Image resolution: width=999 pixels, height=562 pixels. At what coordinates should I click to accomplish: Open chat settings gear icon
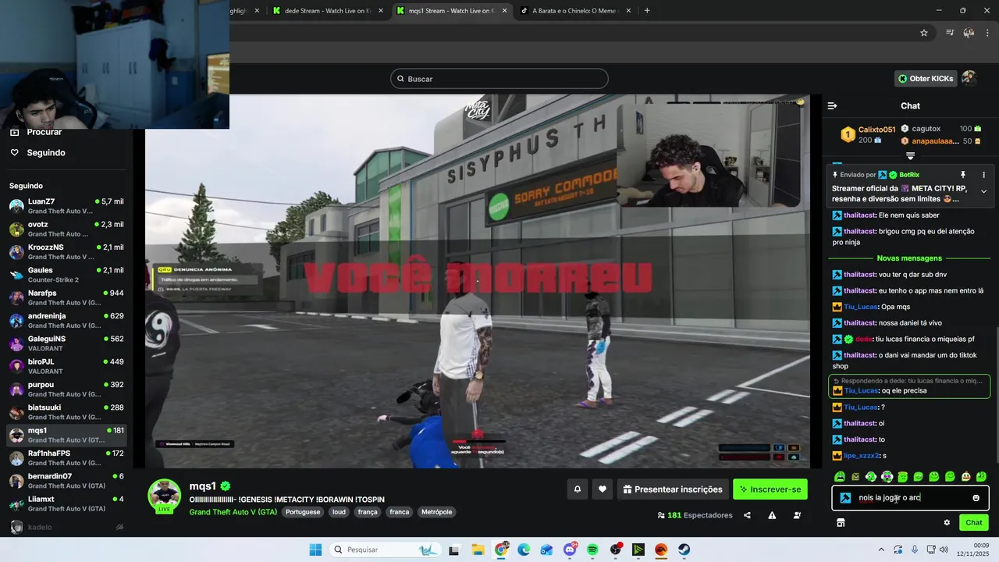pos(947,522)
